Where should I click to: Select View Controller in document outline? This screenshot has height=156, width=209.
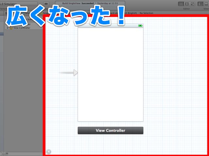(x=22, y=28)
